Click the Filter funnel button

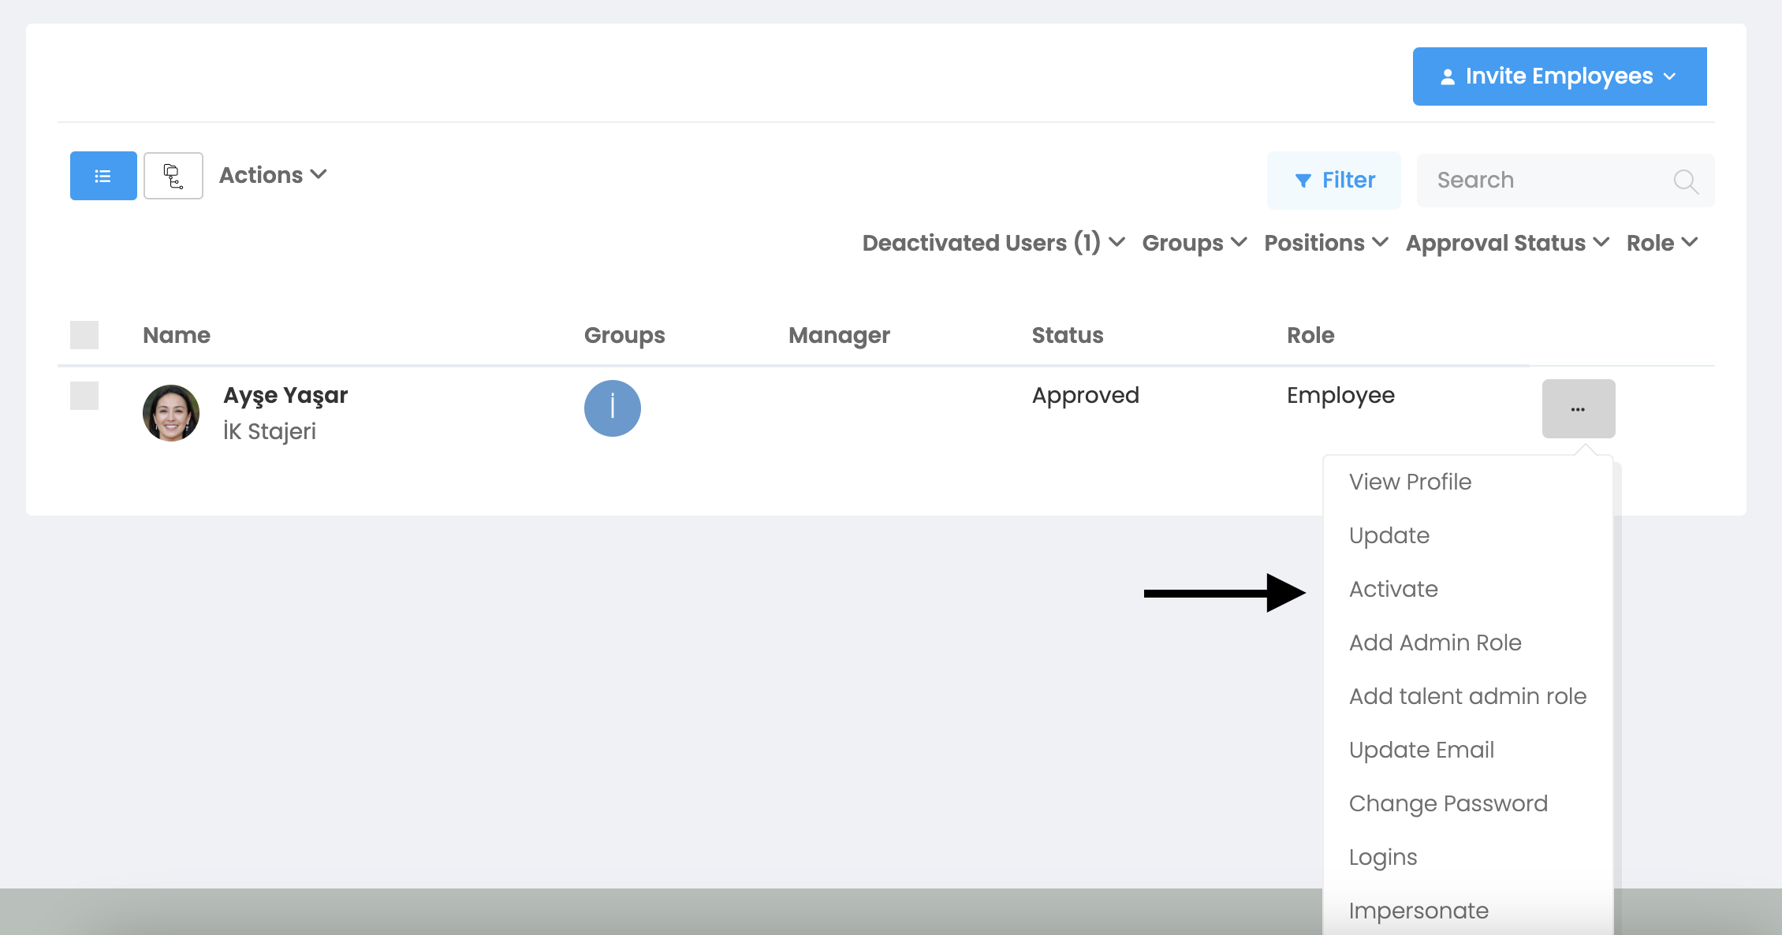1334,181
